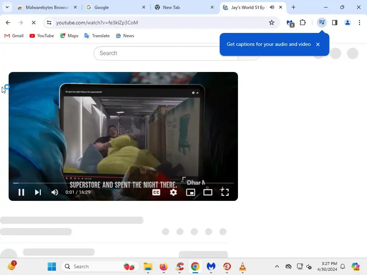Screen dimensions: 367x275
Task: Close the New Tab tab
Action: tap(212, 7)
